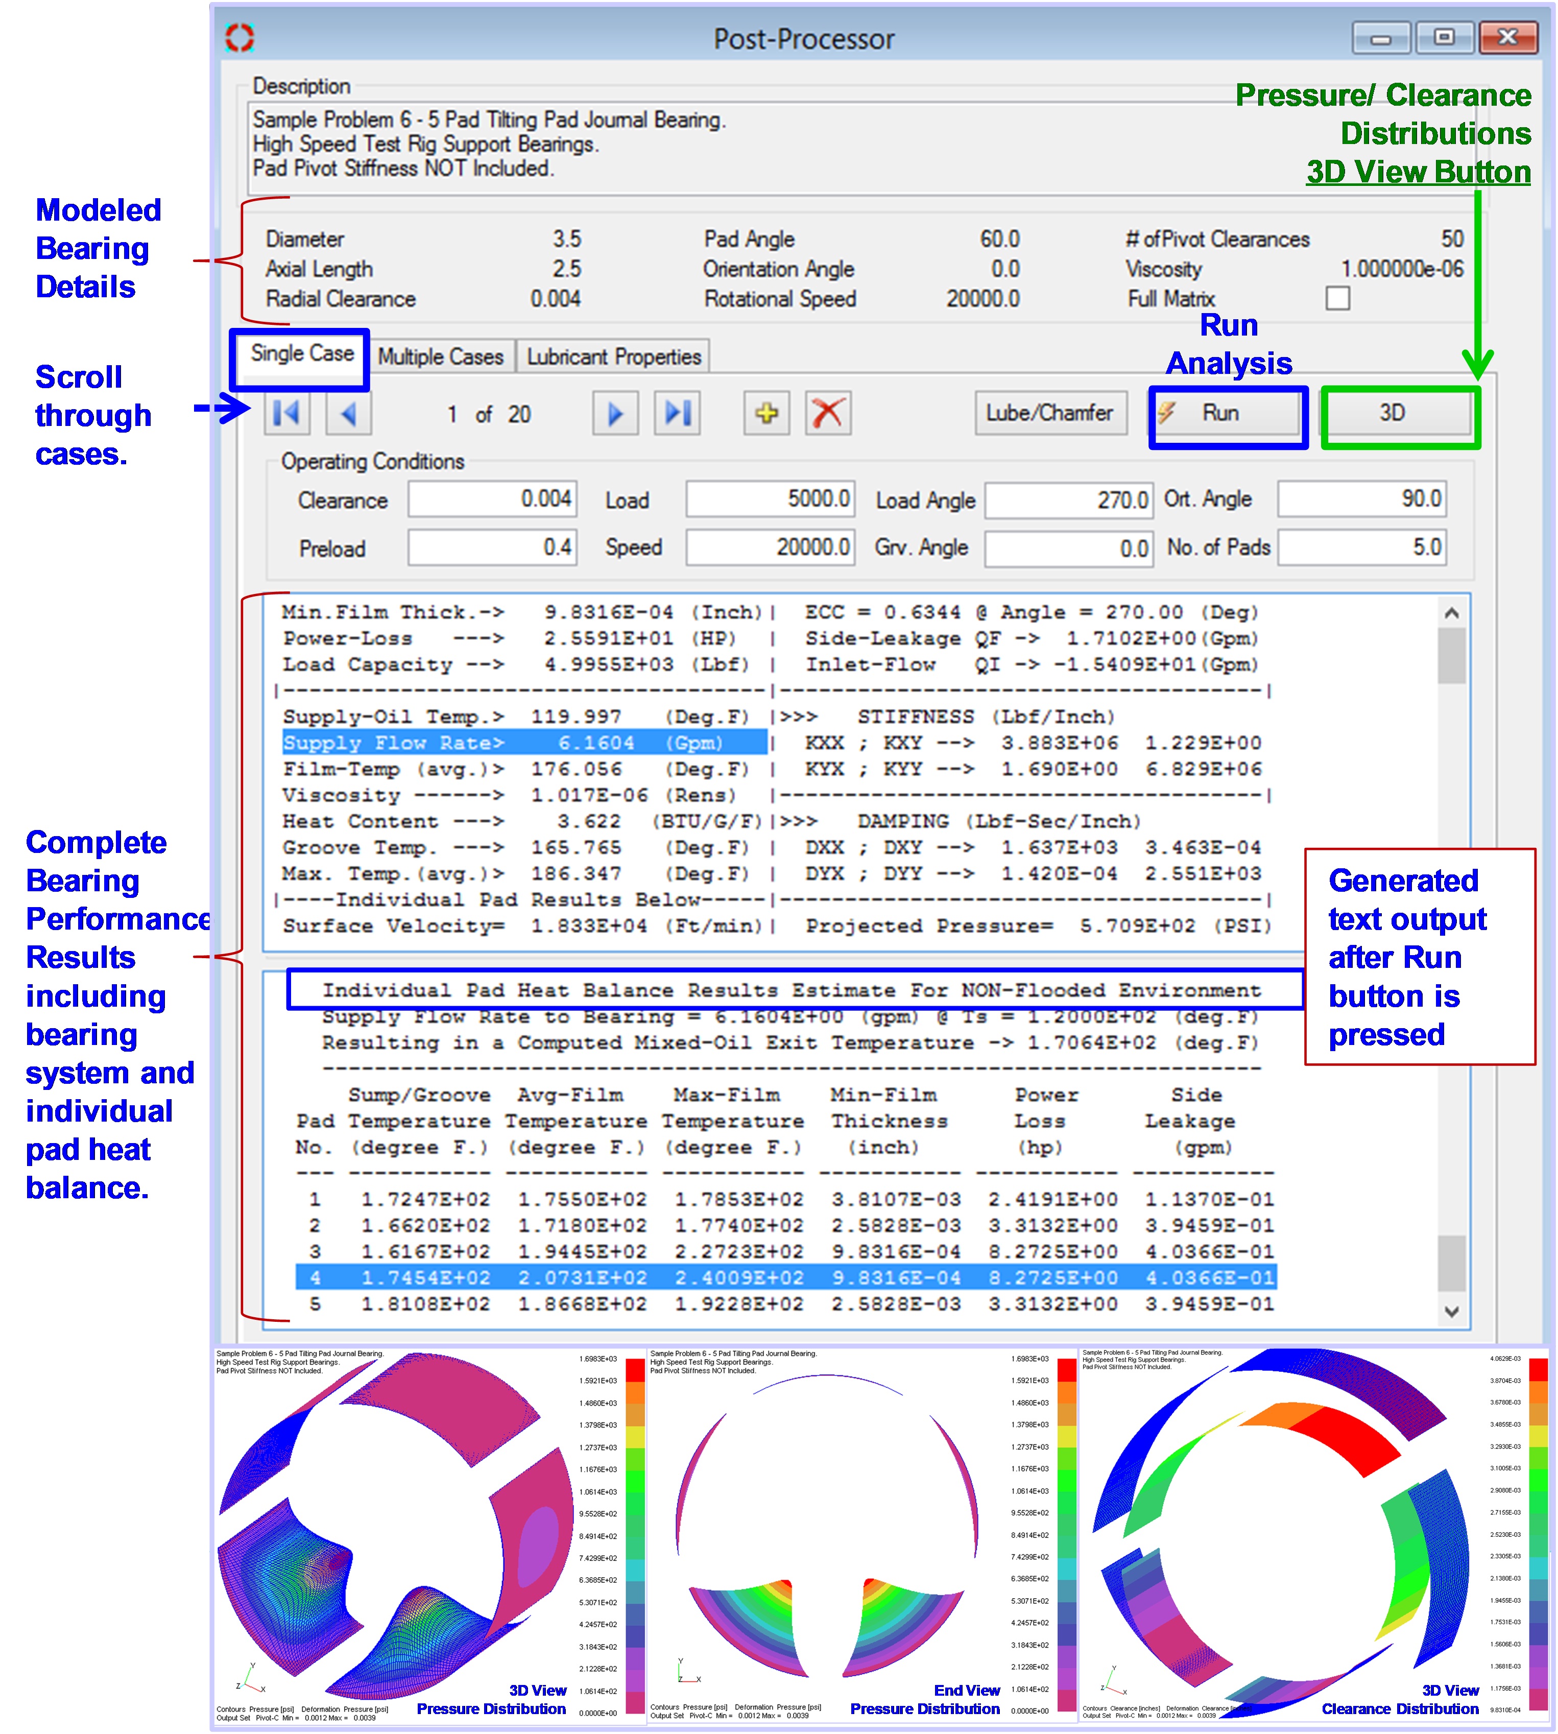Screen dimensions: 1558x1734
Task: Edit the Ort. Angle field
Action: (x=1362, y=499)
